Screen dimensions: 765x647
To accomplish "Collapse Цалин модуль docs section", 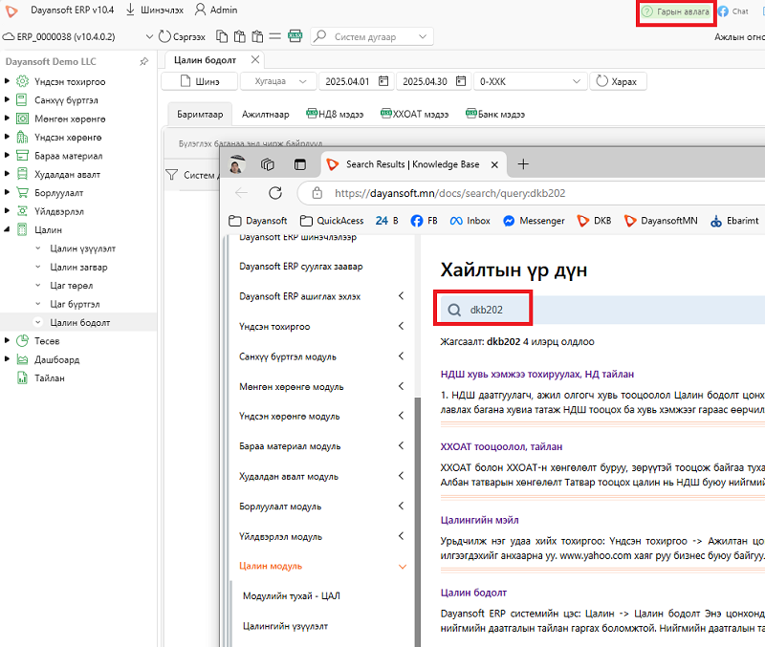I will coord(403,567).
